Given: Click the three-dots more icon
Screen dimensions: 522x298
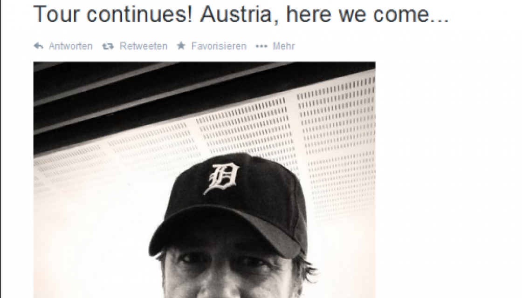Looking at the screenshot, I should coord(261,46).
